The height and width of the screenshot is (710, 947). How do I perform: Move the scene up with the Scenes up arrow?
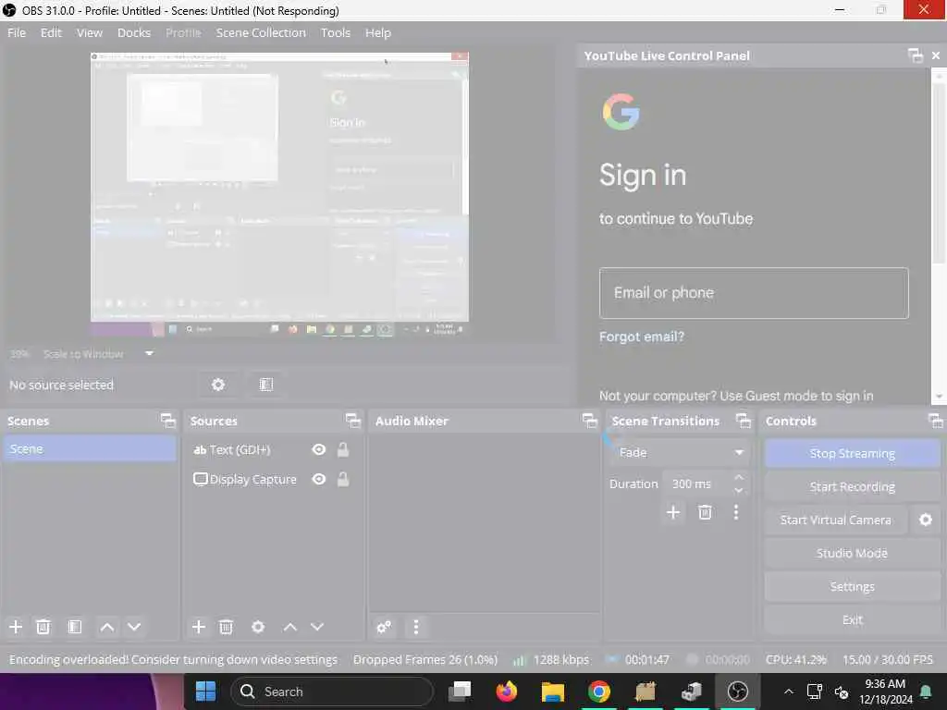tap(107, 627)
